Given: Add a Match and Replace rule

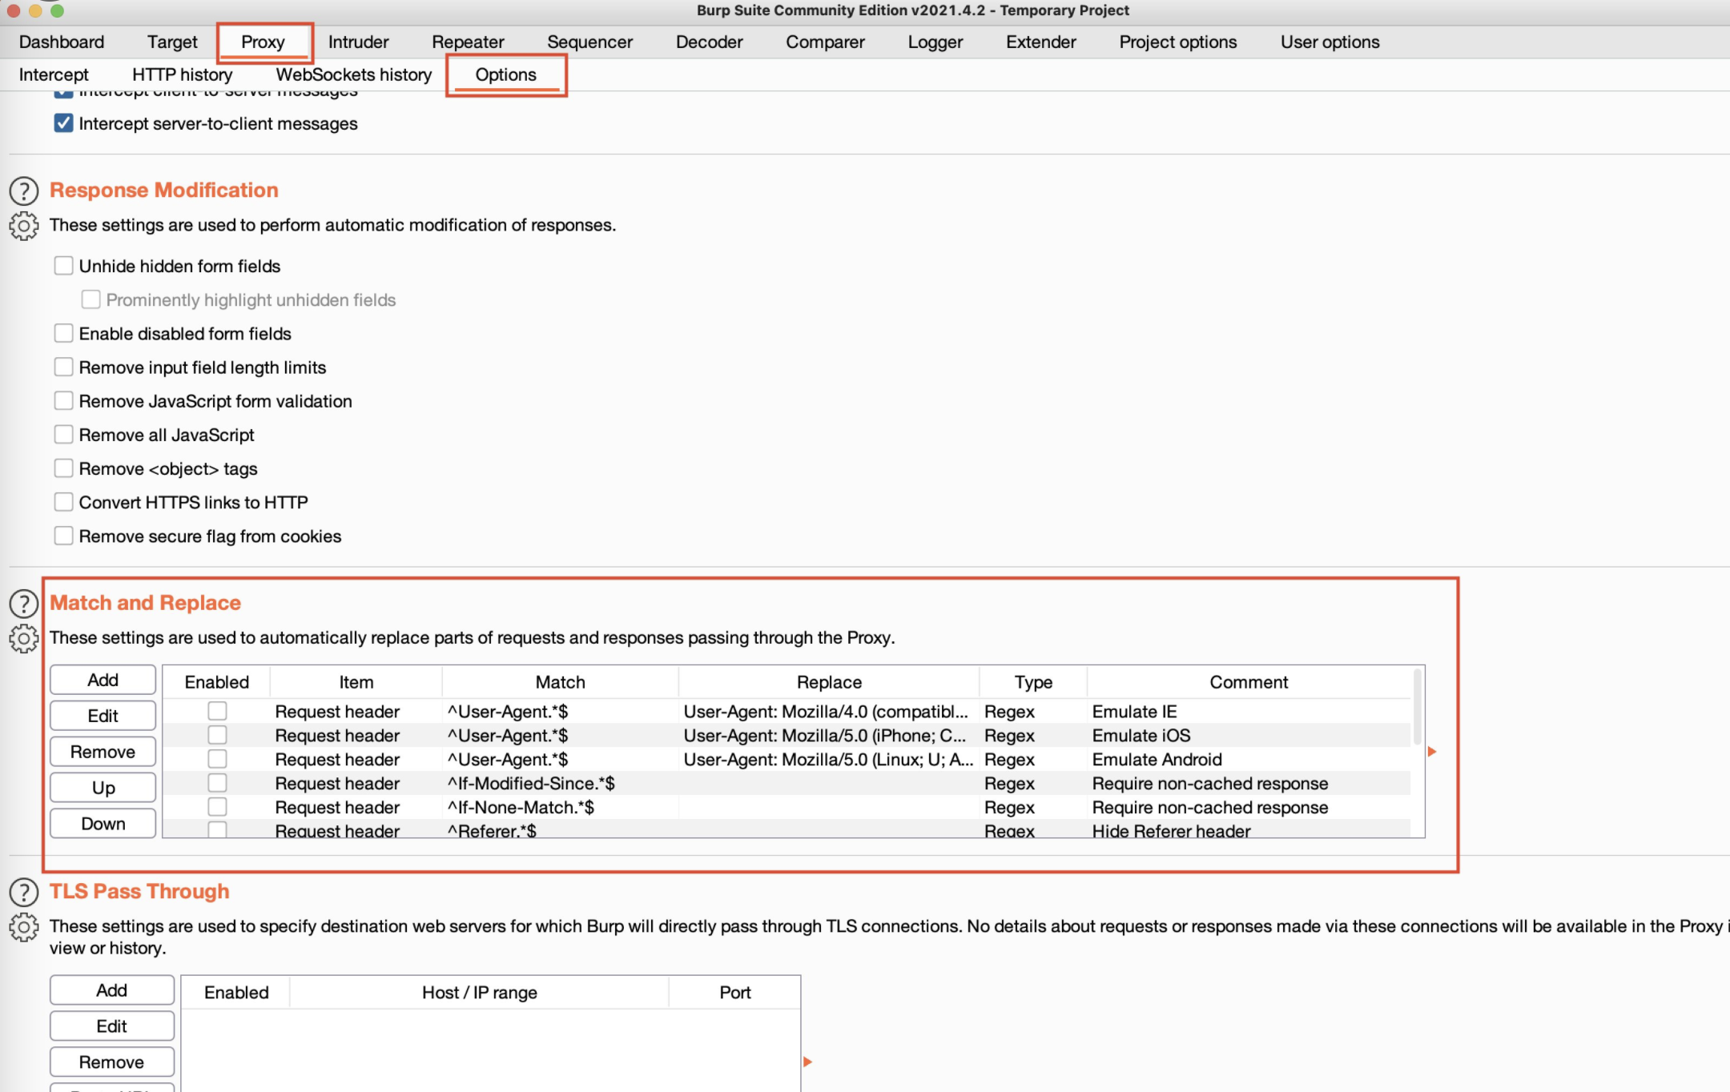Looking at the screenshot, I should [103, 680].
